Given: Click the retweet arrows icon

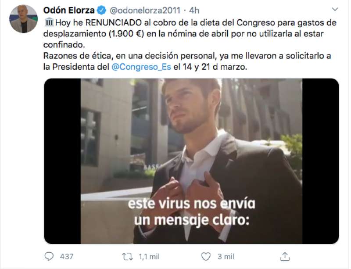Looking at the screenshot, I should pyautogui.click(x=127, y=256).
